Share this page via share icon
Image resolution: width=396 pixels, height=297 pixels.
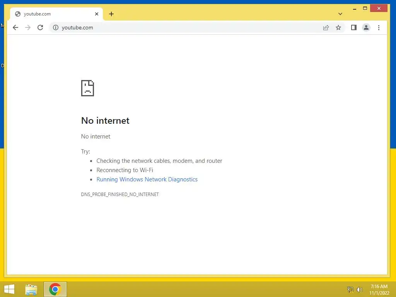coord(326,27)
